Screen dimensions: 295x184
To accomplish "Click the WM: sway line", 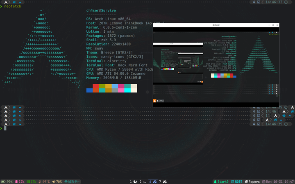I will tap(95, 48).
